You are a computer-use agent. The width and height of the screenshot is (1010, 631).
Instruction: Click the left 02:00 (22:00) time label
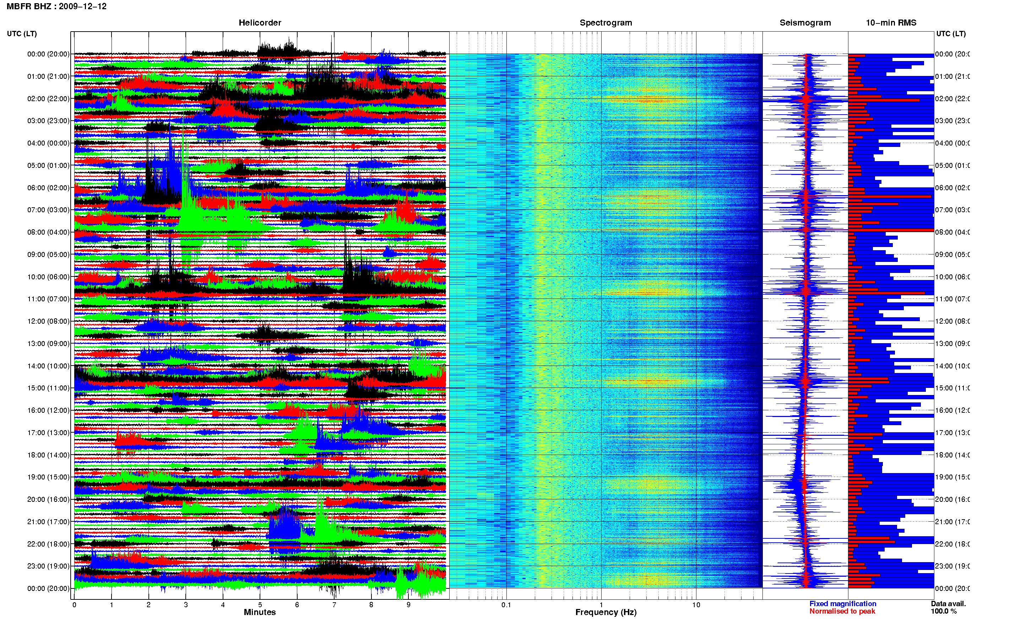pyautogui.click(x=48, y=99)
